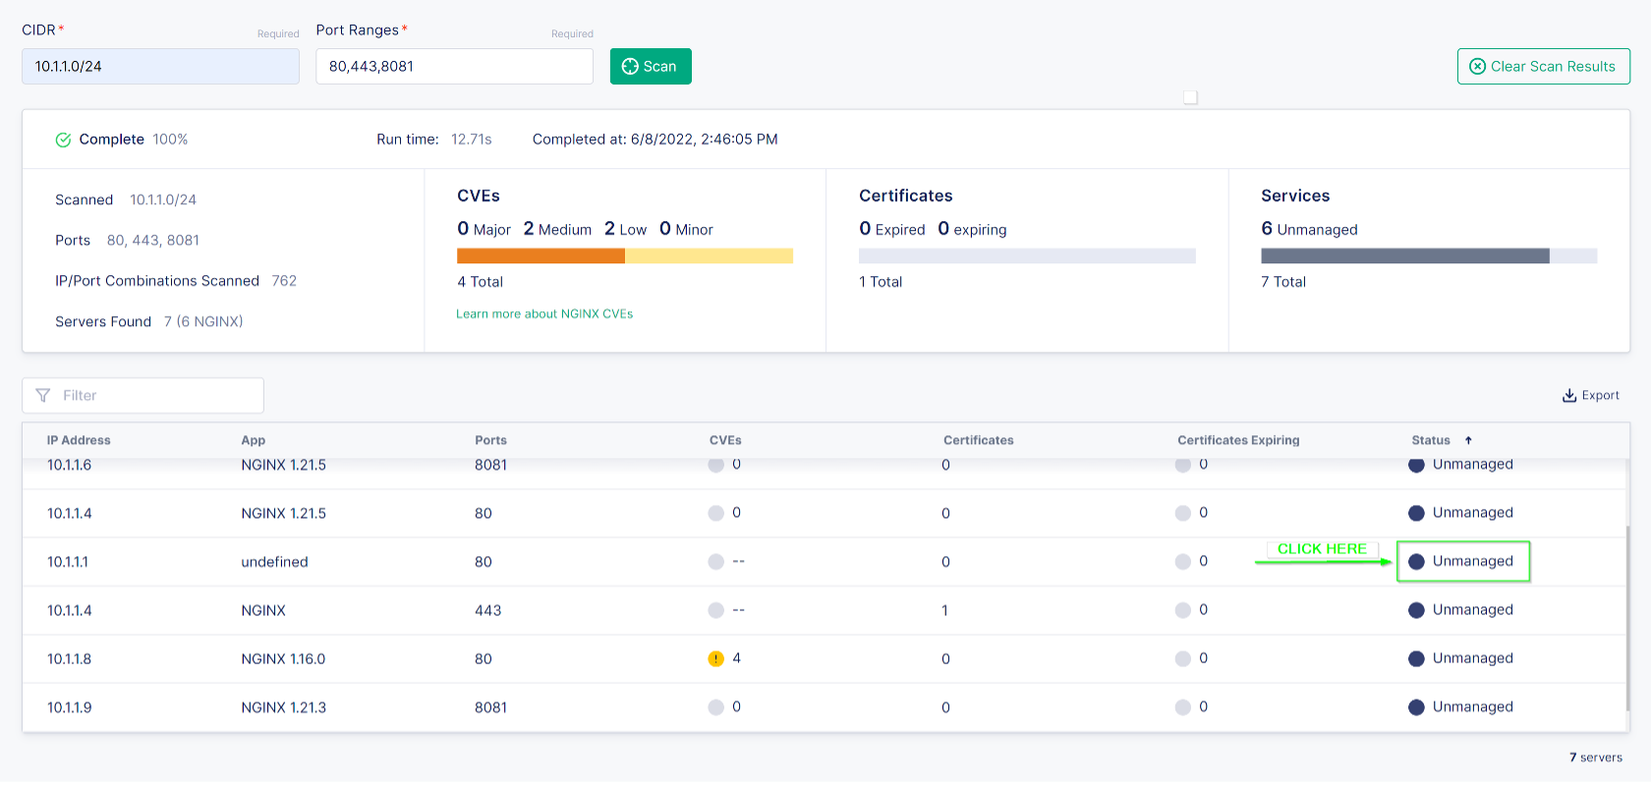Edit the Port Ranges input field

(454, 66)
